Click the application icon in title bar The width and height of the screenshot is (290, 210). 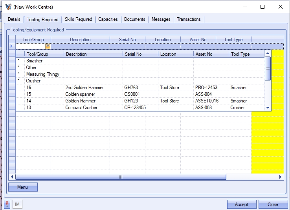point(8,7)
